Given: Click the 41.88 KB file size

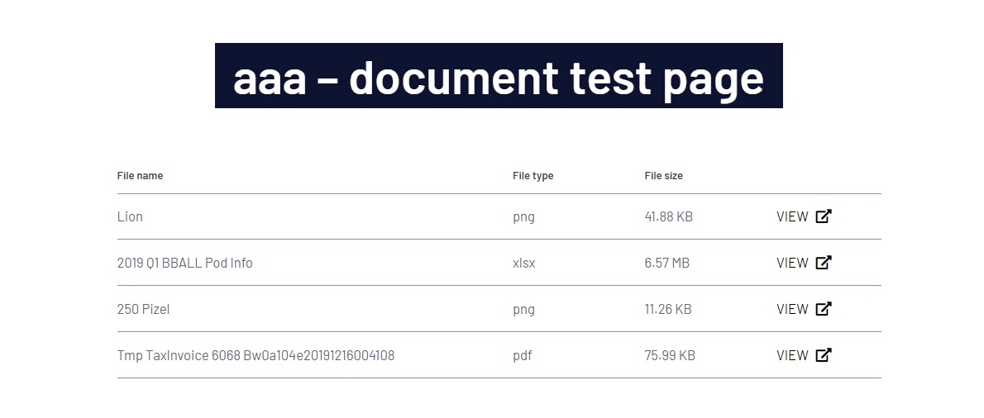Looking at the screenshot, I should (x=668, y=216).
